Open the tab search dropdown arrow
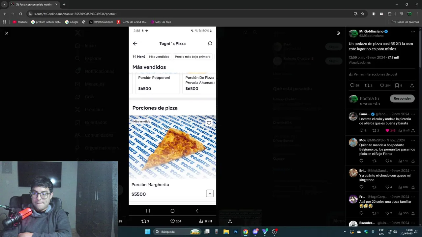 coord(4,4)
